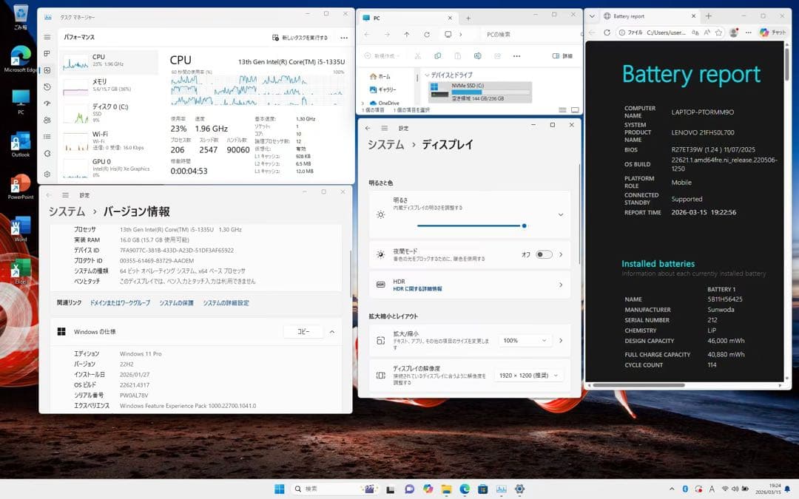Image resolution: width=799 pixels, height=499 pixels.
Task: Click Battery report horizontal scrollbar
Action: 638,385
